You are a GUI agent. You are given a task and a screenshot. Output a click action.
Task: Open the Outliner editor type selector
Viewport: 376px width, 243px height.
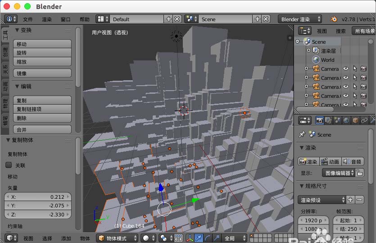click(x=305, y=31)
